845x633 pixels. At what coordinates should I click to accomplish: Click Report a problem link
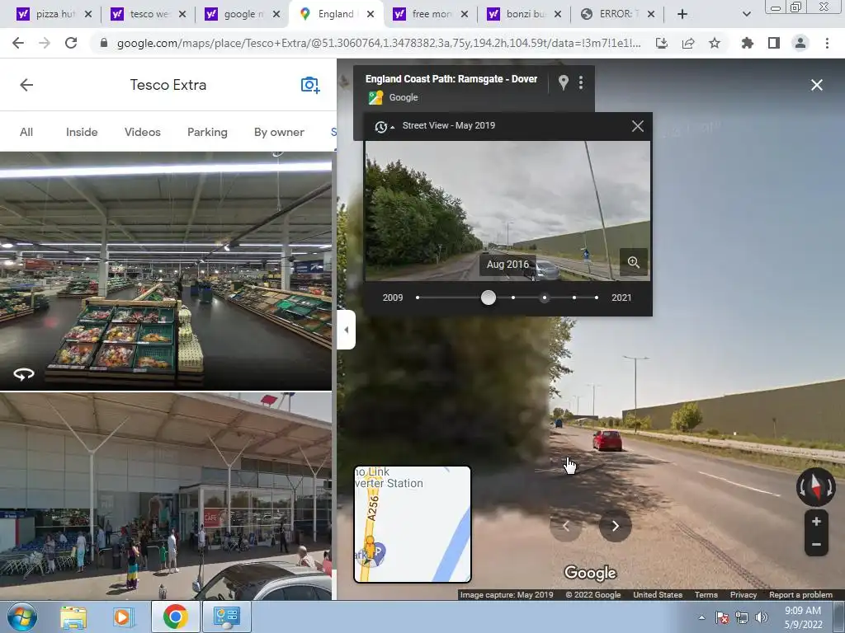[800, 595]
